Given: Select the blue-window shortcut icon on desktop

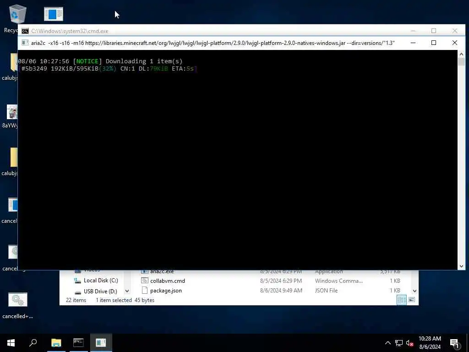Looking at the screenshot, I should (54, 14).
